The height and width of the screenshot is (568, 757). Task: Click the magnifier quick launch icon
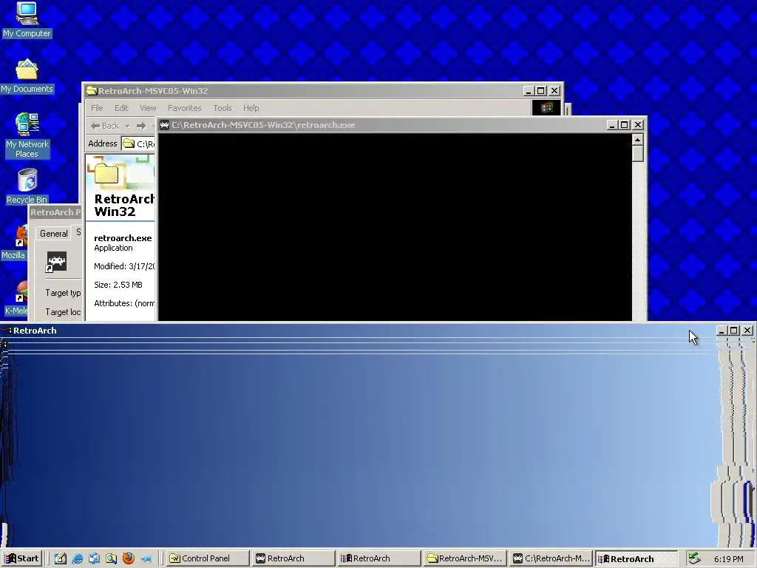[x=112, y=558]
